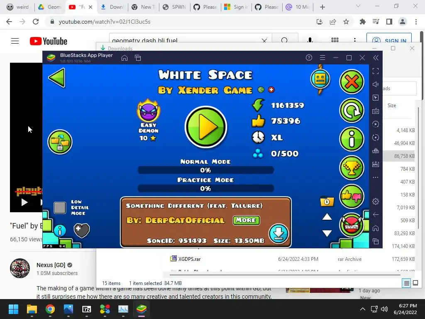This screenshot has width=425, height=319.
Task: Click the down arrow below folder counter
Action: point(327,233)
